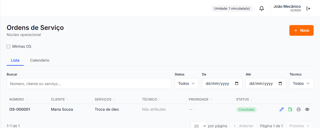
Task: Edit OS-000001 with the pencil icon
Action: coord(282,109)
